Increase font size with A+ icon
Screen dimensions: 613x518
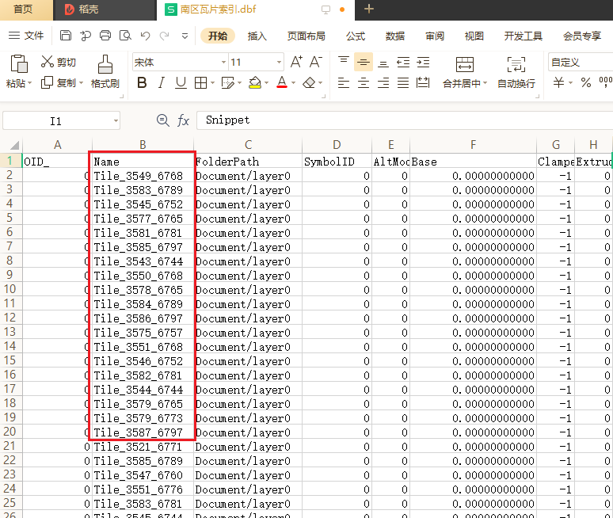pyautogui.click(x=296, y=62)
